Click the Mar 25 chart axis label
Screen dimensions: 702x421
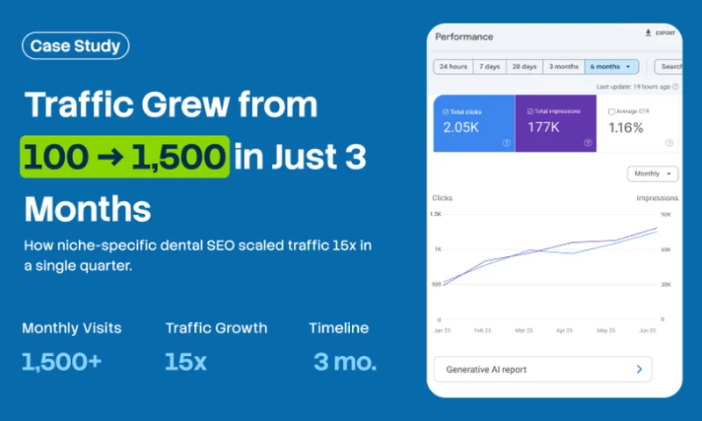[524, 331]
